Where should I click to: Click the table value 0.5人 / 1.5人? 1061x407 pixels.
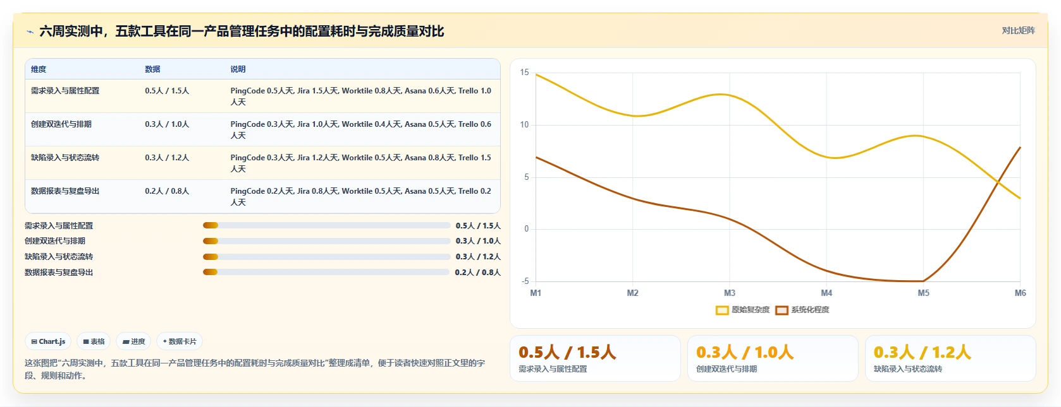[167, 91]
